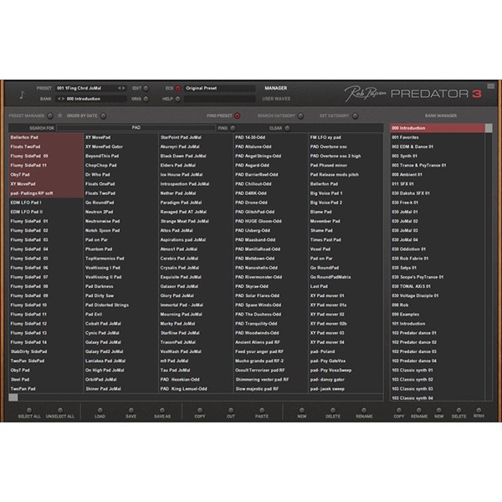Go to the next preset arrow
Screen dimensions: 502x502
(x=124, y=88)
